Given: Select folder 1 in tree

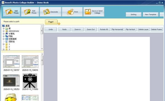Looking at the screenshot, I should (8, 44).
